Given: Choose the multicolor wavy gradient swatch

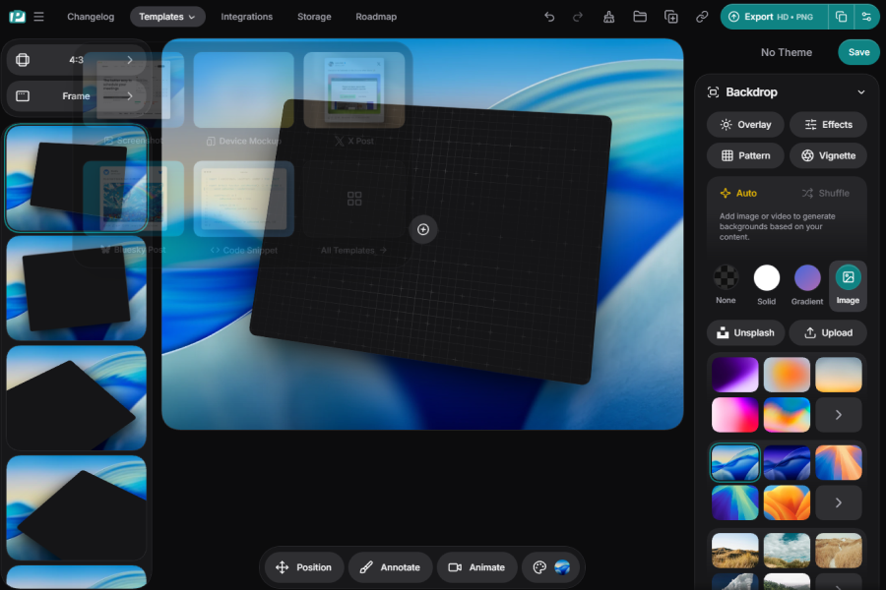Looking at the screenshot, I should 787,415.
